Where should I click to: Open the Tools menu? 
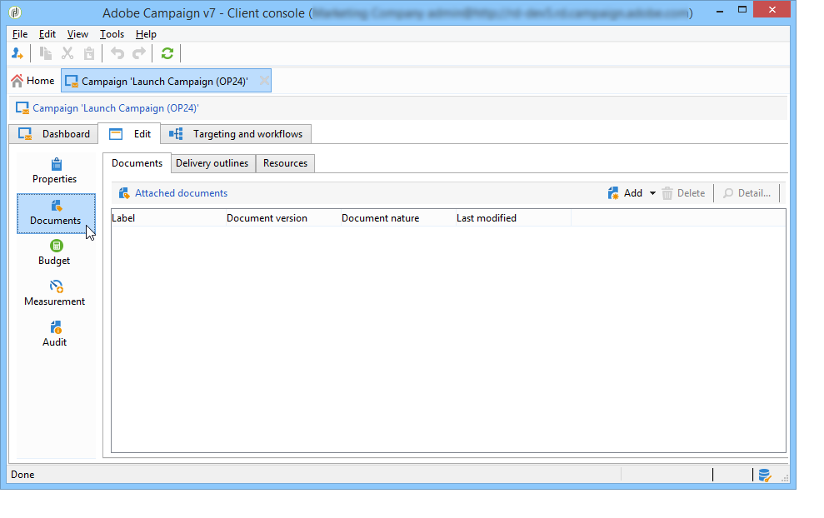112,34
